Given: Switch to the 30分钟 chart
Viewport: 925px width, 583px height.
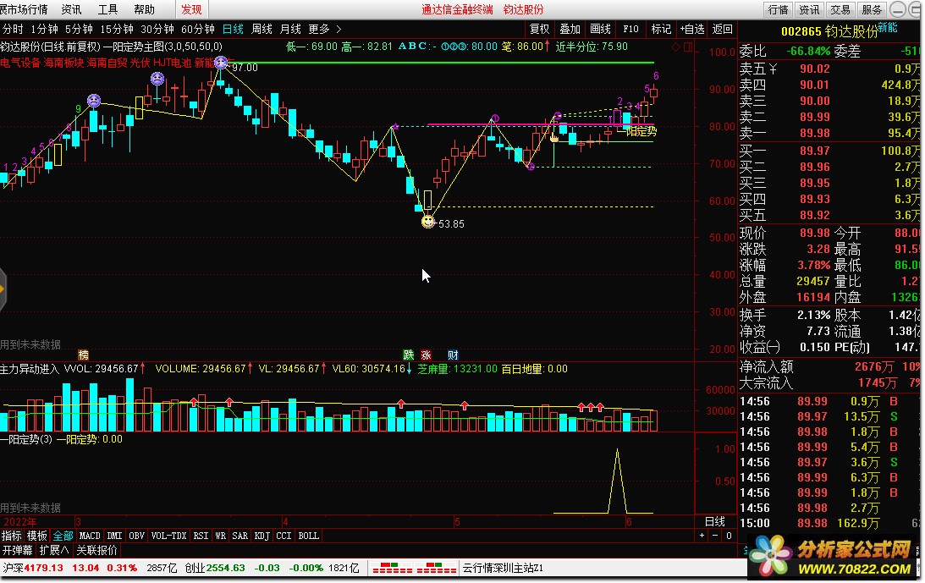Looking at the screenshot, I should click(157, 29).
